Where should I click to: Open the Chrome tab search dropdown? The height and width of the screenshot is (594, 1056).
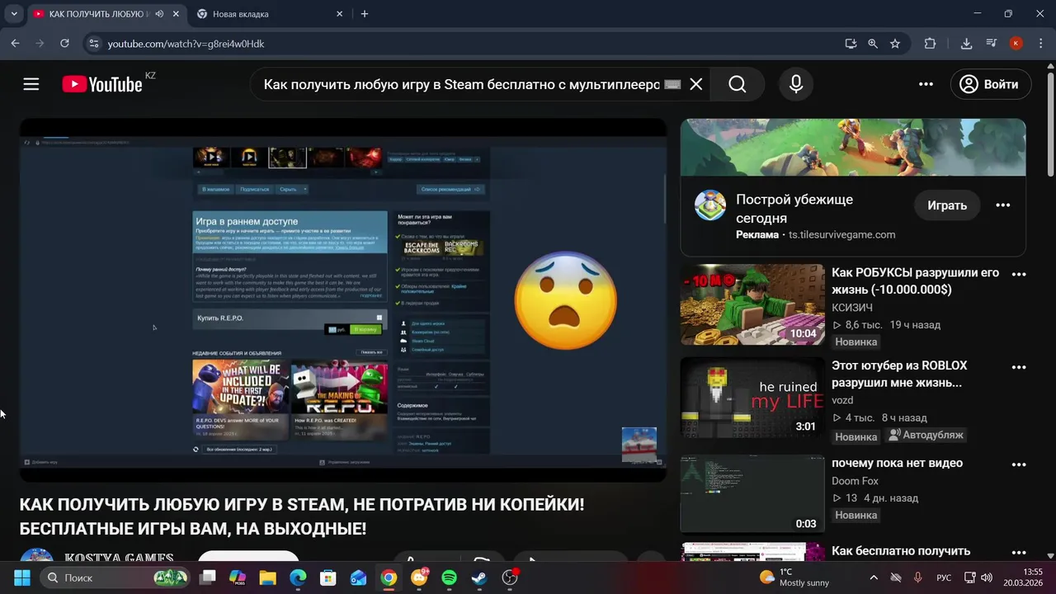14,14
